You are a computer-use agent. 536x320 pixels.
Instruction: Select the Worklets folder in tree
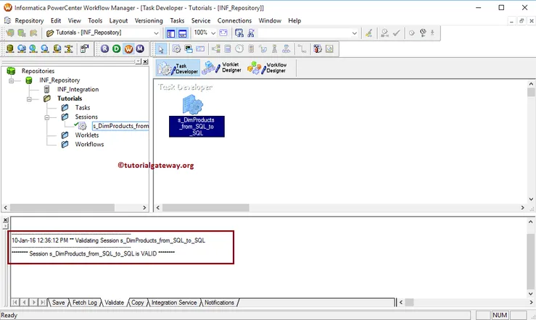click(87, 135)
